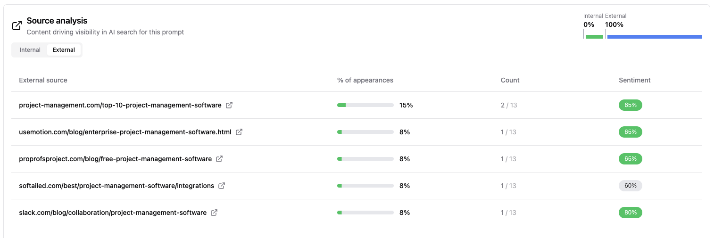Screen dimensions: 714x238
Task: Click external link icon beside slack.com source
Action: (214, 213)
